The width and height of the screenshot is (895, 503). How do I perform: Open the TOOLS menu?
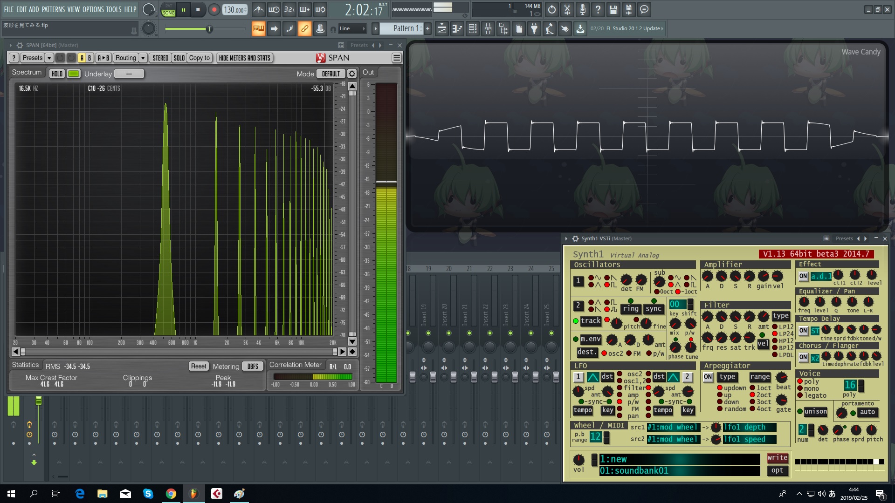[113, 9]
